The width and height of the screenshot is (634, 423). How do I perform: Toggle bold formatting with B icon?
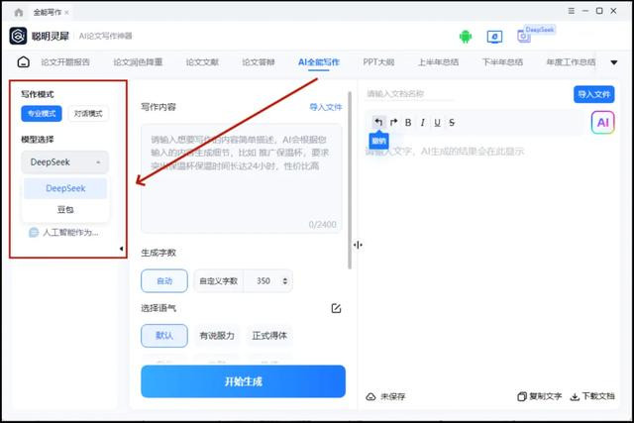tap(408, 122)
